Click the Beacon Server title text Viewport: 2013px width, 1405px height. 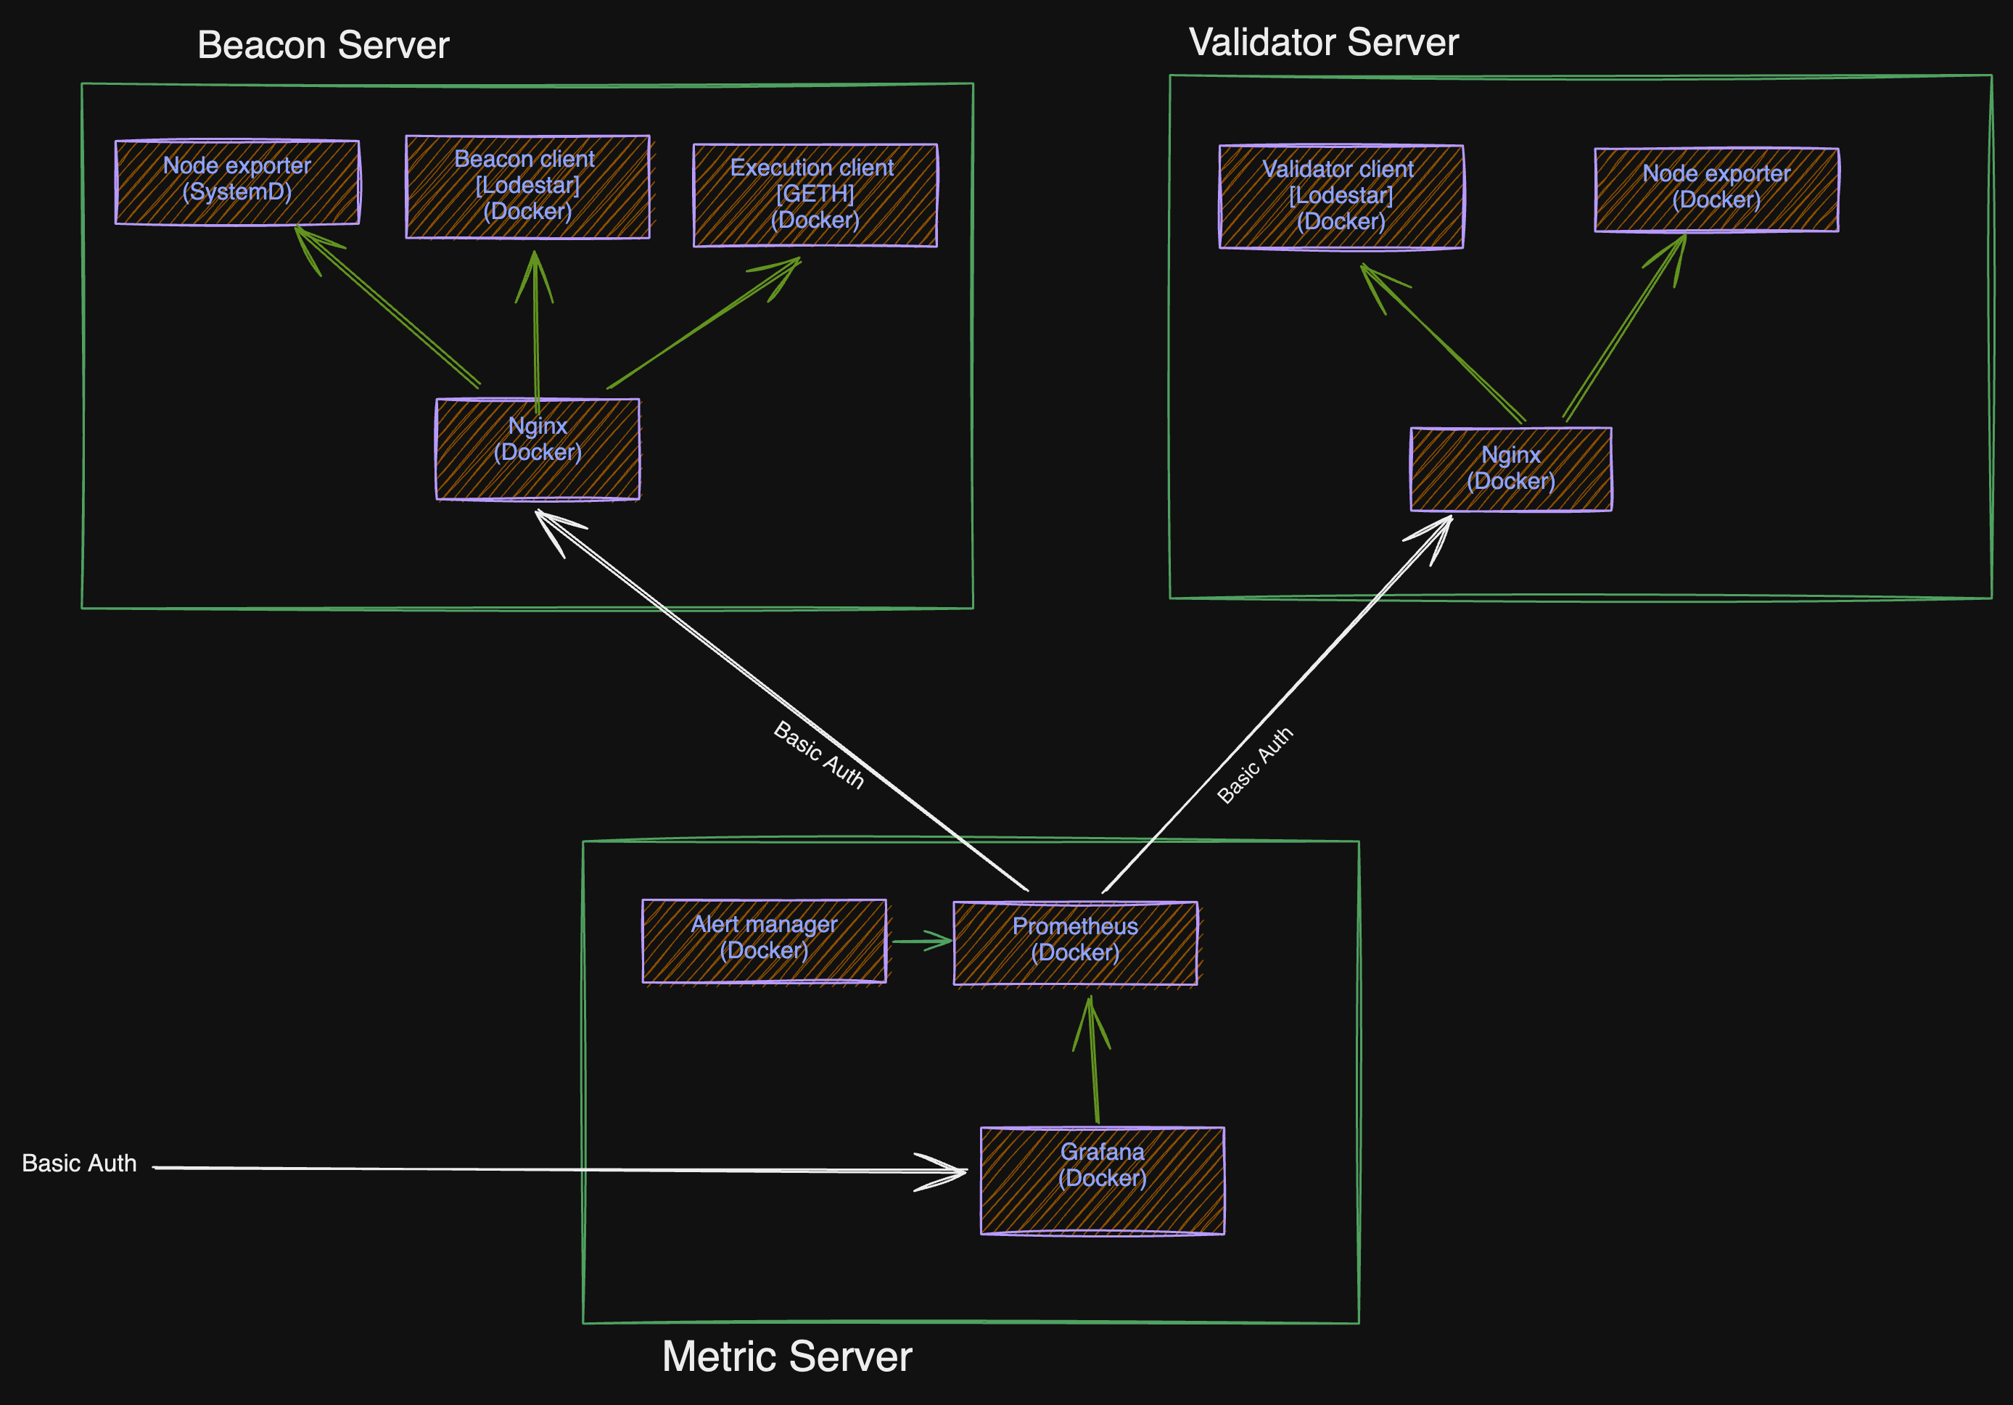coord(323,46)
